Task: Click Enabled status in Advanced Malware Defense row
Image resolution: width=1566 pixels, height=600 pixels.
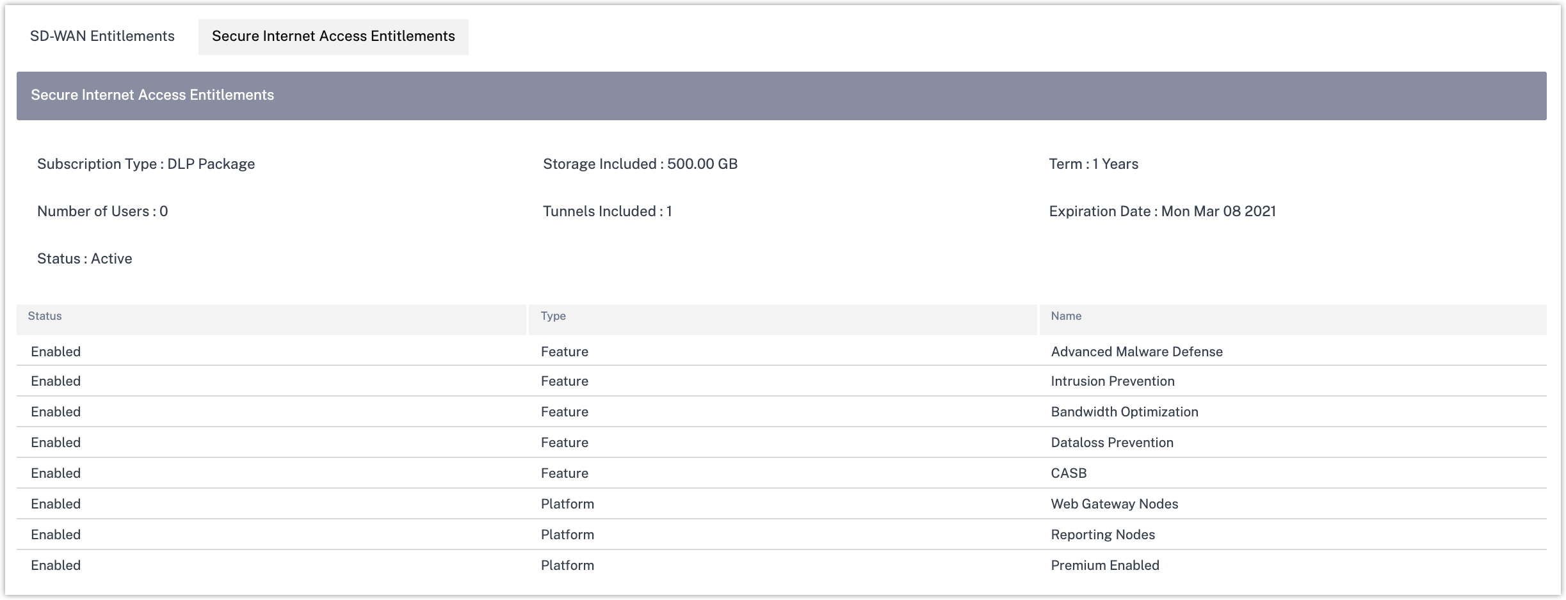Action: [56, 352]
